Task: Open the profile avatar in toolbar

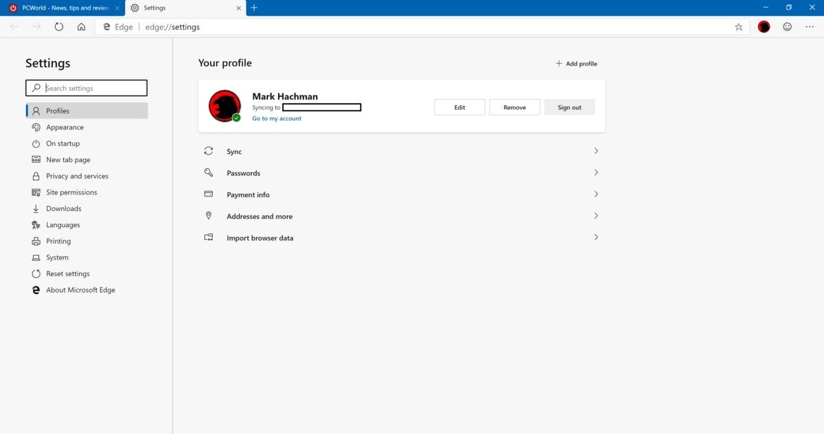Action: click(x=764, y=27)
